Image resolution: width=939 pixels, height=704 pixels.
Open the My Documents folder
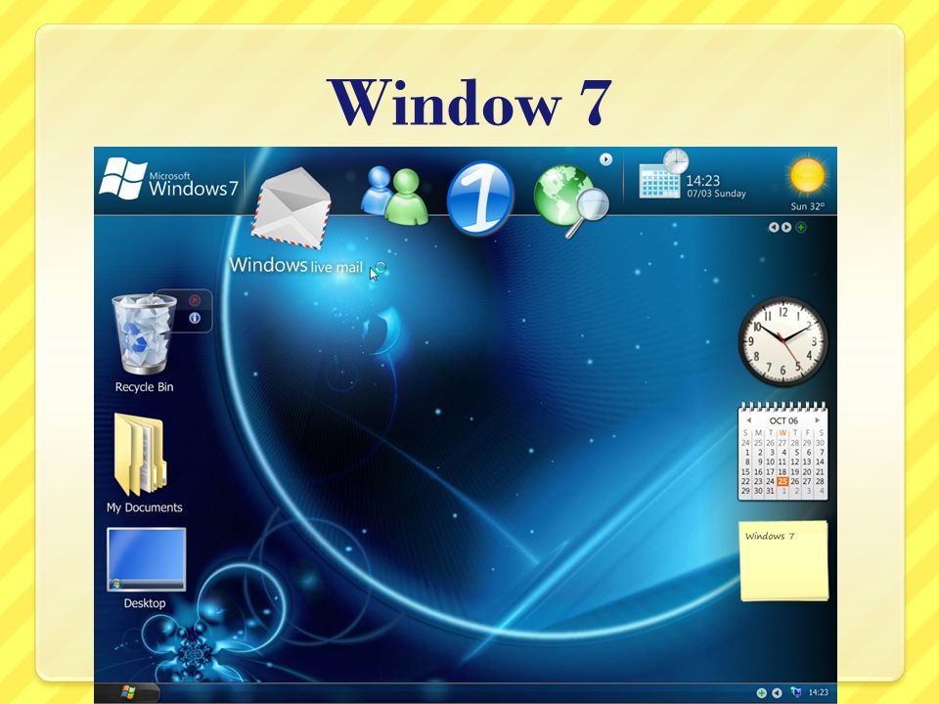click(141, 455)
